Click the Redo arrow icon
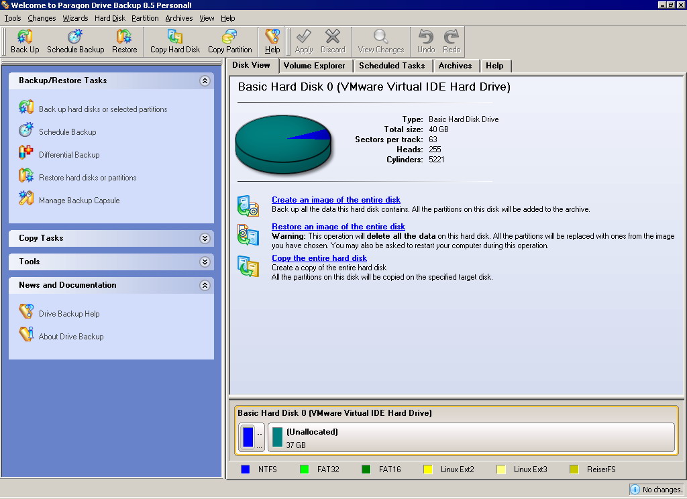 tap(452, 36)
